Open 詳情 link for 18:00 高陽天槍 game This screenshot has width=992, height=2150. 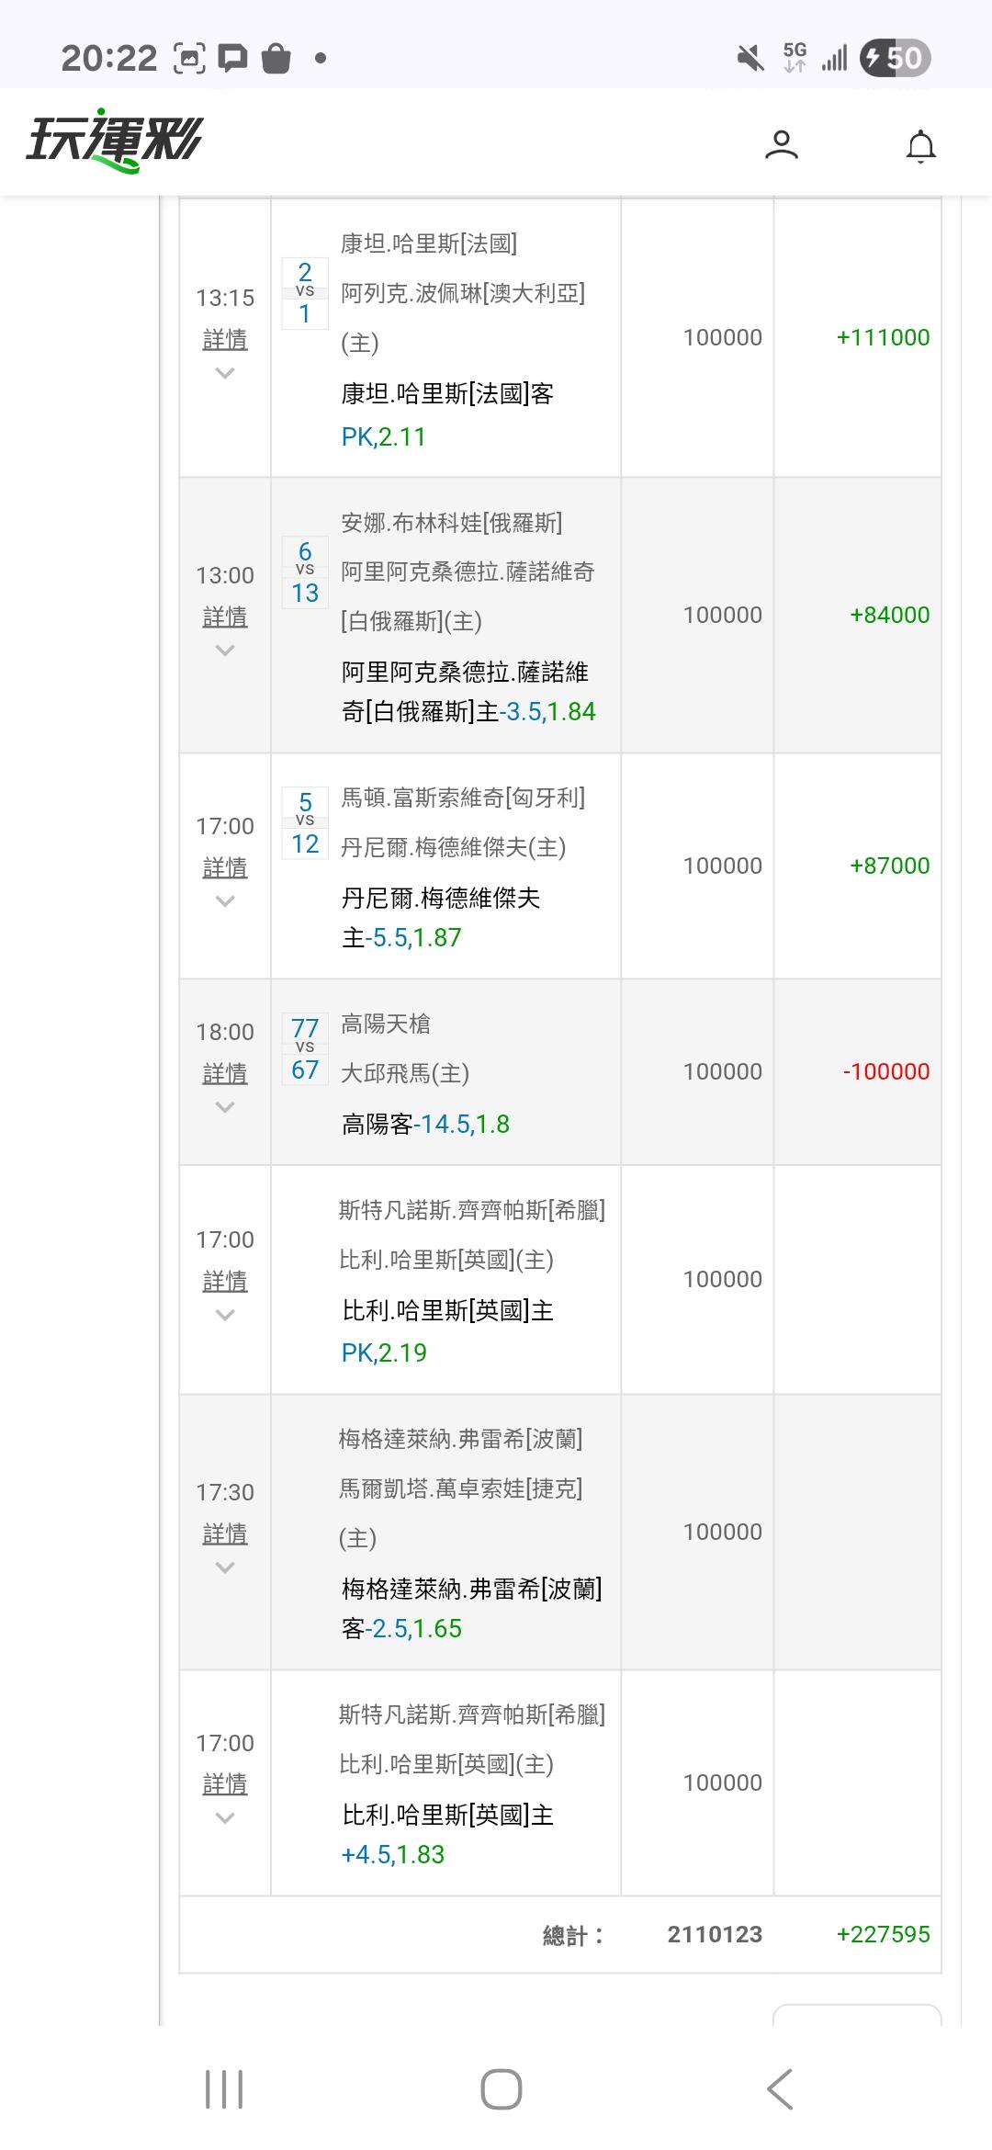[x=225, y=1073]
